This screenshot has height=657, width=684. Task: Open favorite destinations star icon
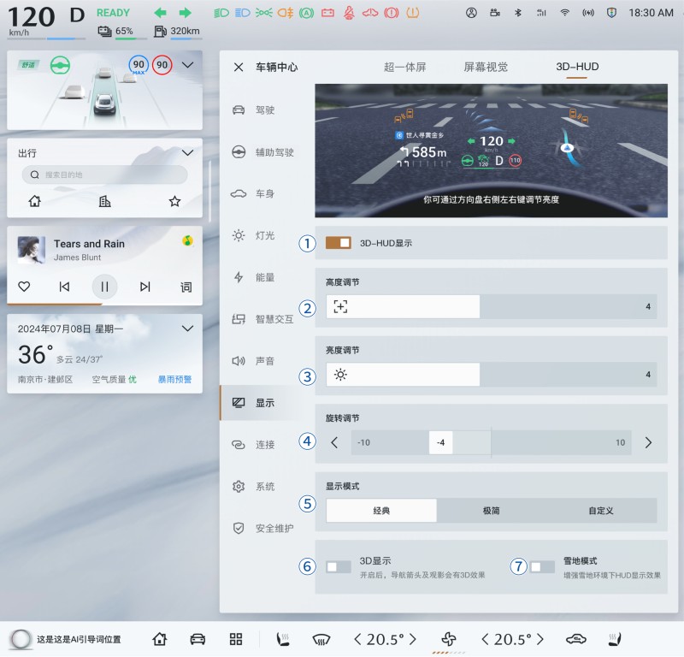[175, 201]
